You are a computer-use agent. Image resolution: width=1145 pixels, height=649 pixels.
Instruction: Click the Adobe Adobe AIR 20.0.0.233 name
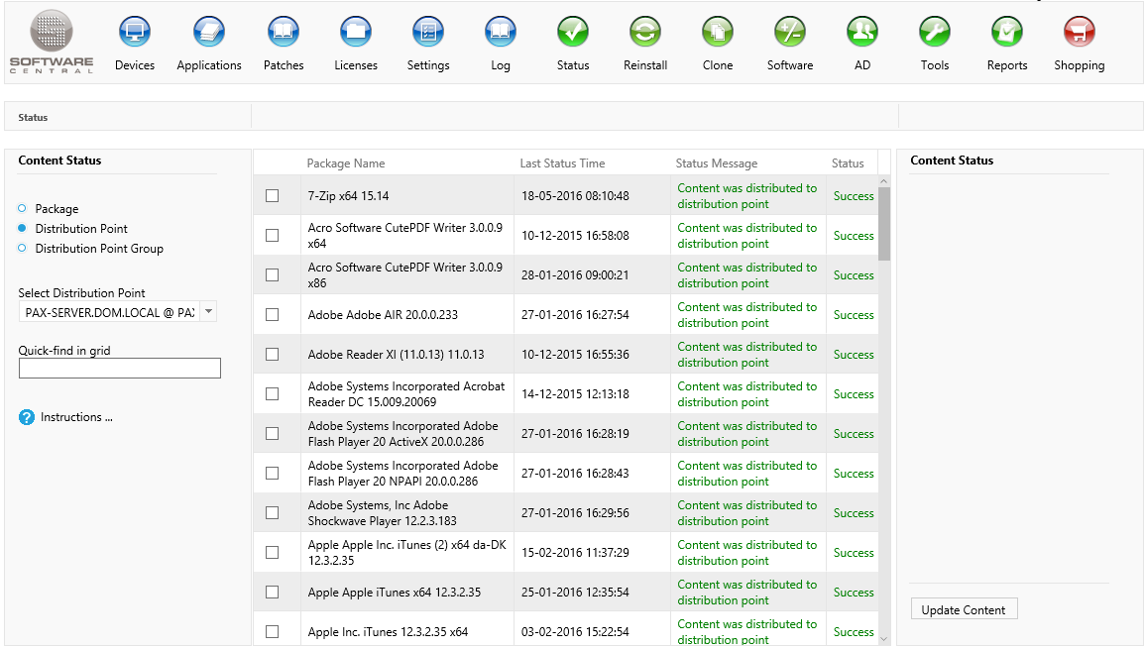(x=383, y=315)
